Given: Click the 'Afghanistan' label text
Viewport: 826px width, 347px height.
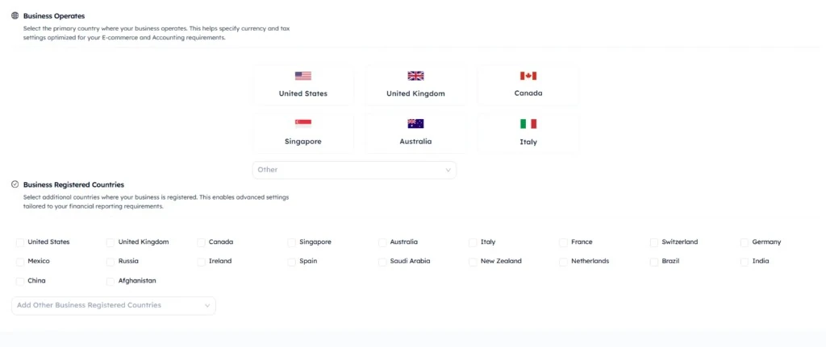Looking at the screenshot, I should tap(137, 281).
